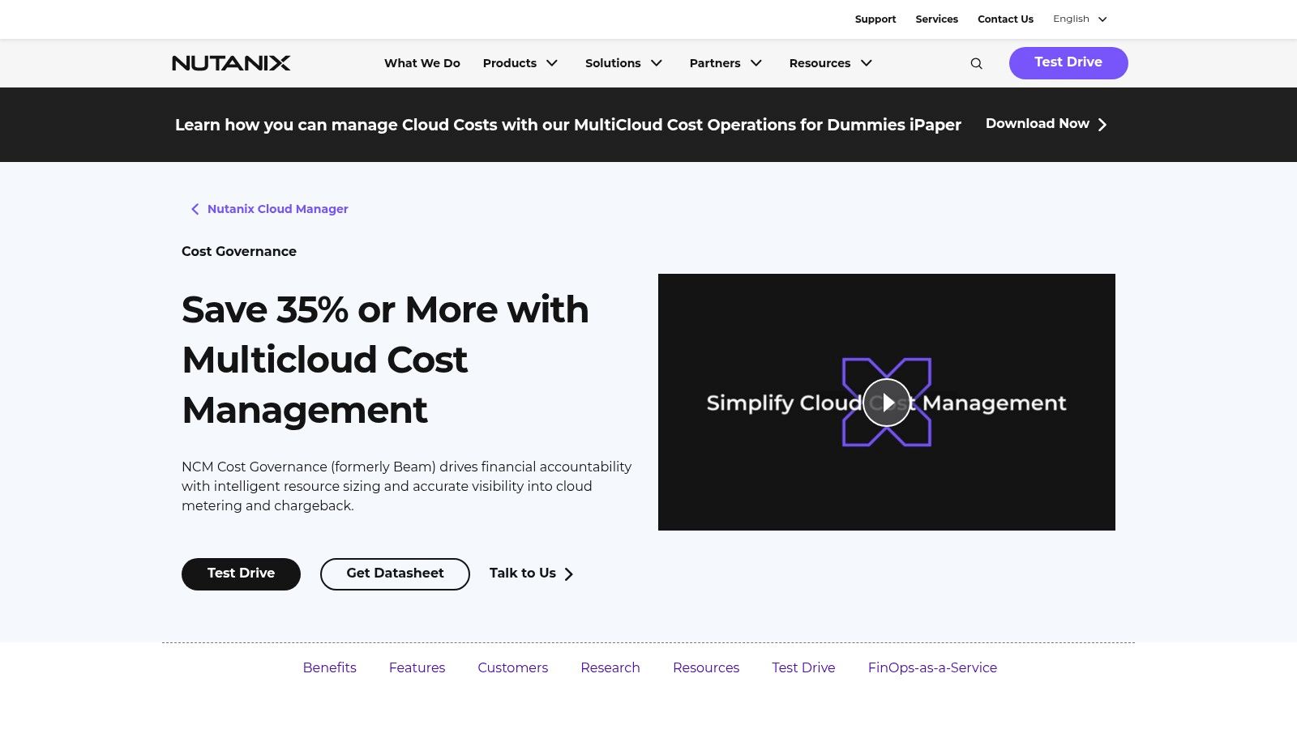The image size is (1297, 729).
Task: Expand the Partners menu chevron
Action: (756, 63)
